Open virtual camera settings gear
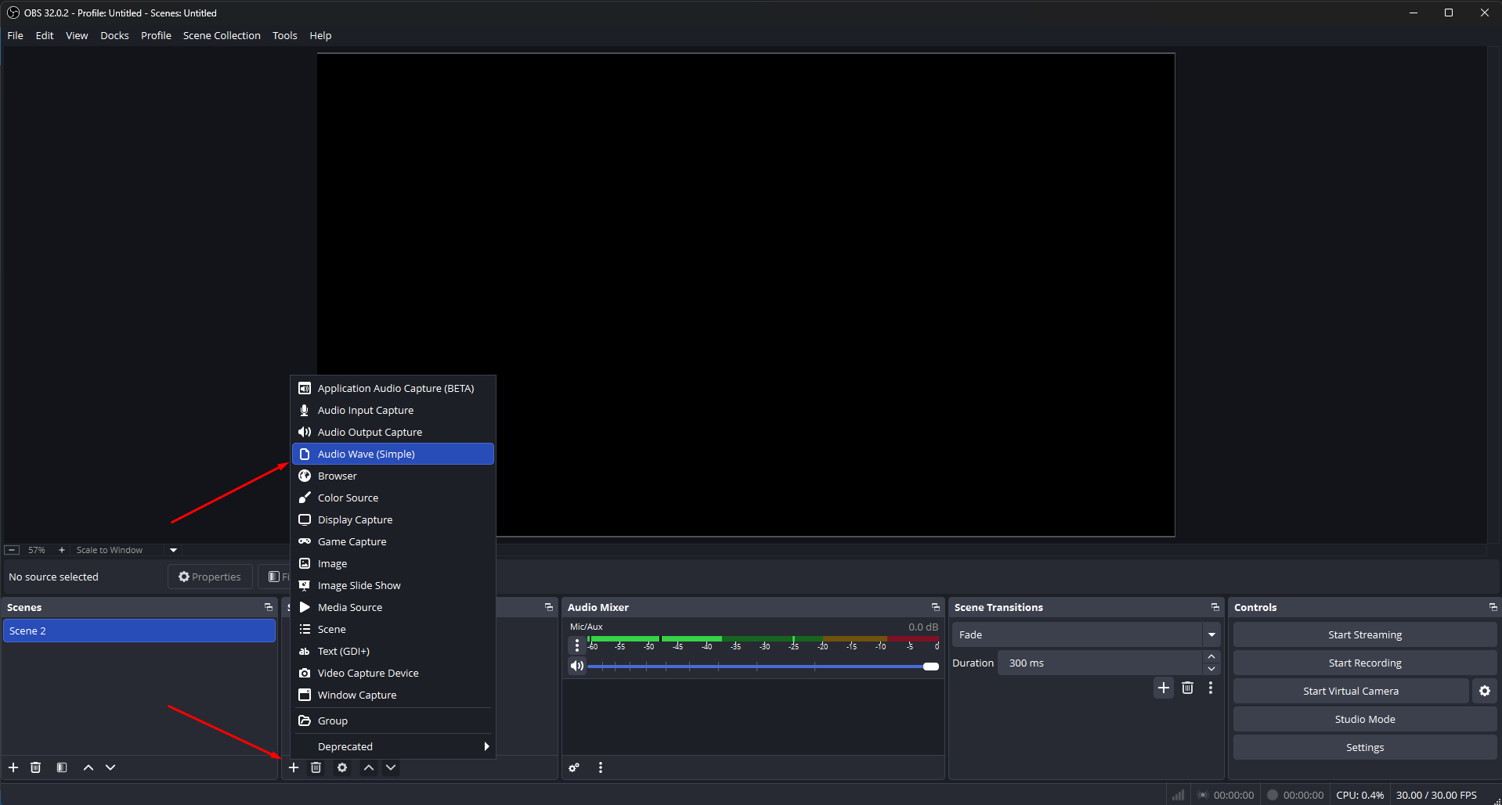 [x=1484, y=691]
